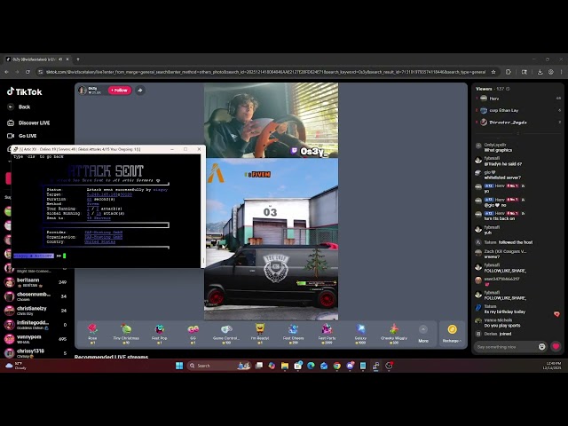This screenshot has width=568, height=426.
Task: Click 'whitelisted server?' chat message
Action: coord(502,177)
